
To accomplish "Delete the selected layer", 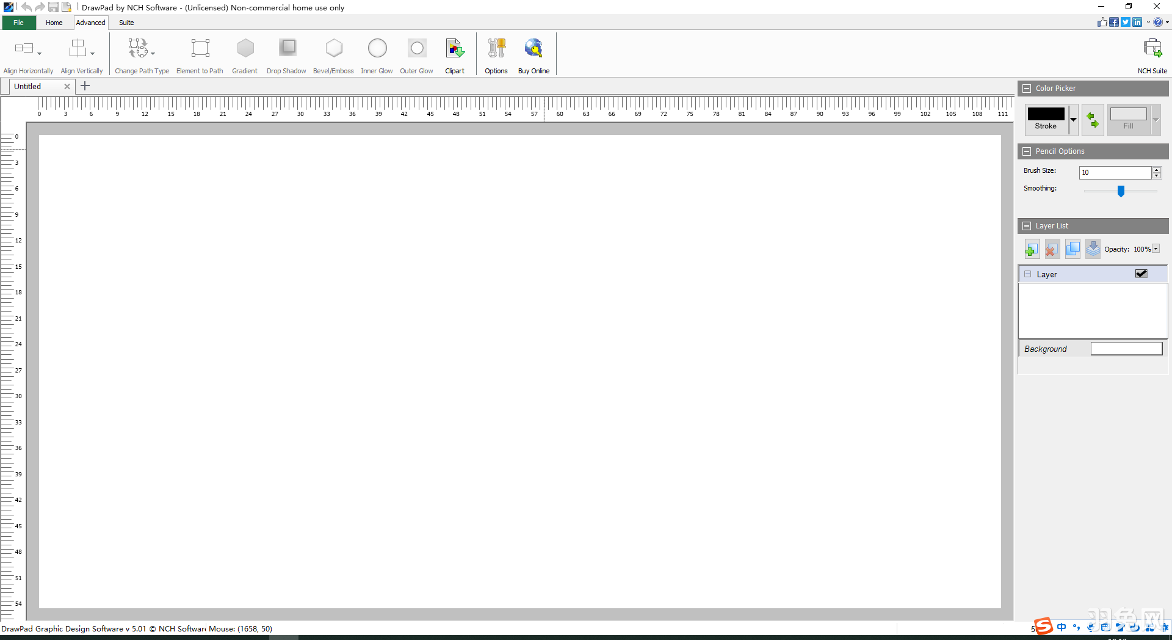I will point(1052,249).
